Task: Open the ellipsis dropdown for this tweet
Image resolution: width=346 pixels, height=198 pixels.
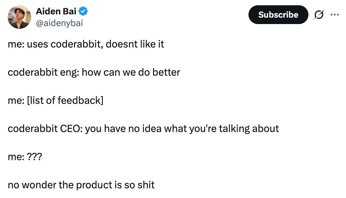Action: (x=336, y=14)
